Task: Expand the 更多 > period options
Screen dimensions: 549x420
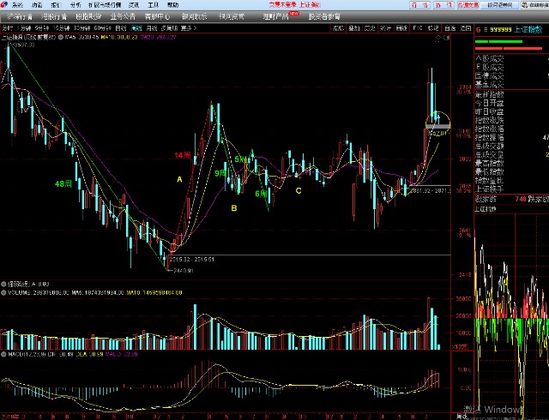Action: point(189,28)
